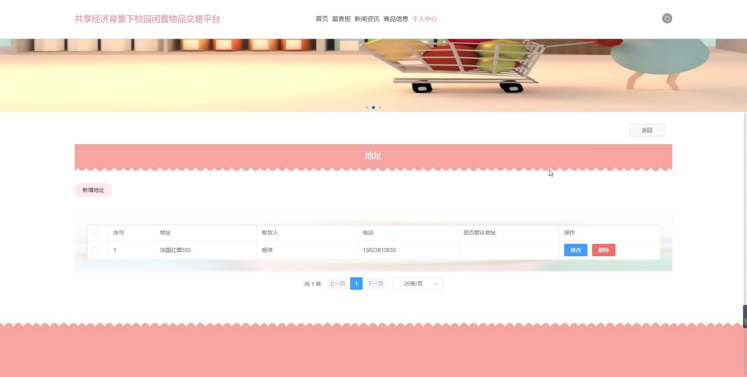Select the third carousel indicator dot
Screen dimensions: 747x377
[380, 107]
